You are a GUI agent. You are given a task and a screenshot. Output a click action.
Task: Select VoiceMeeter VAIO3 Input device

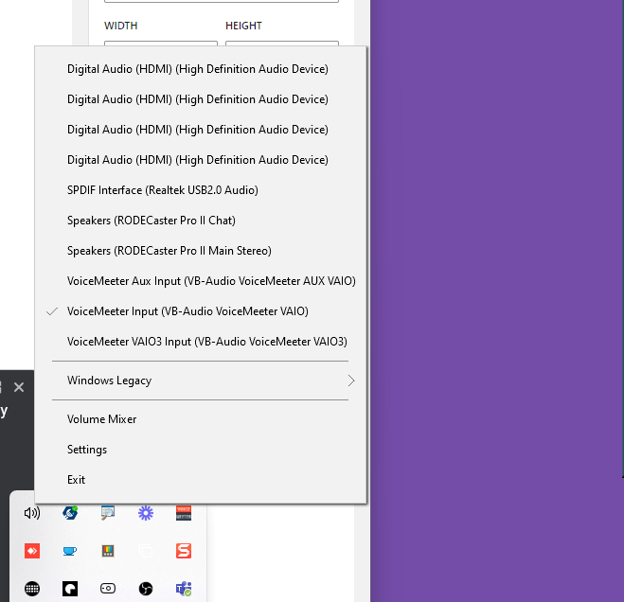201,342
